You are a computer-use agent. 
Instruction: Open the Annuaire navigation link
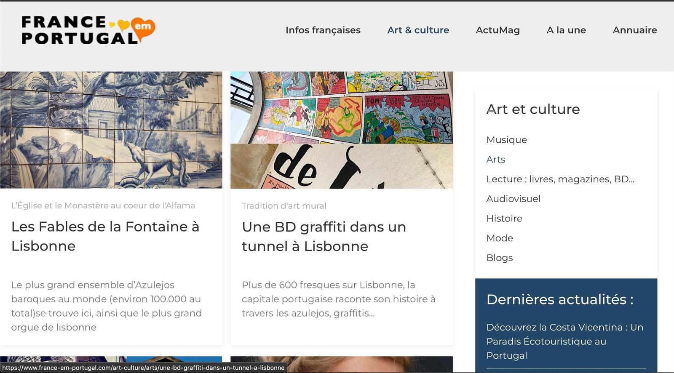pyautogui.click(x=634, y=30)
